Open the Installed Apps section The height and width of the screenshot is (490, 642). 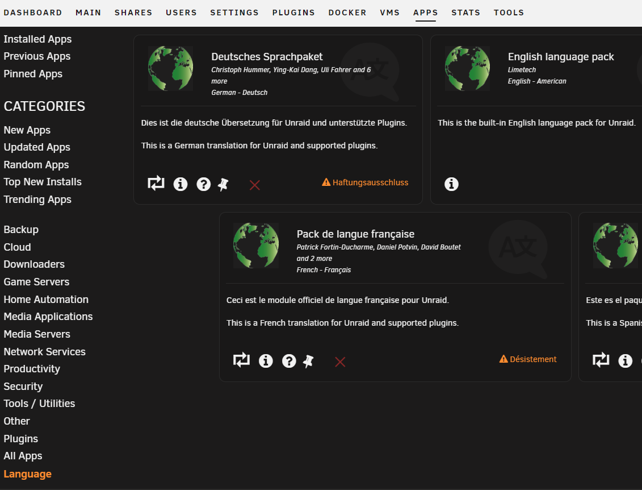coord(37,39)
